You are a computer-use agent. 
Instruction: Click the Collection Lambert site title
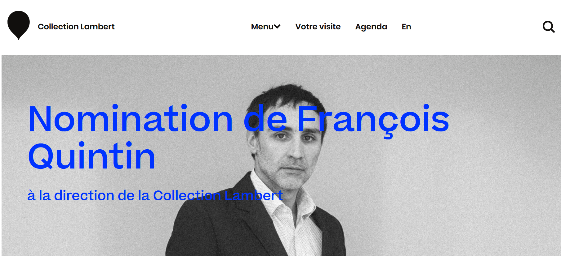pyautogui.click(x=76, y=27)
